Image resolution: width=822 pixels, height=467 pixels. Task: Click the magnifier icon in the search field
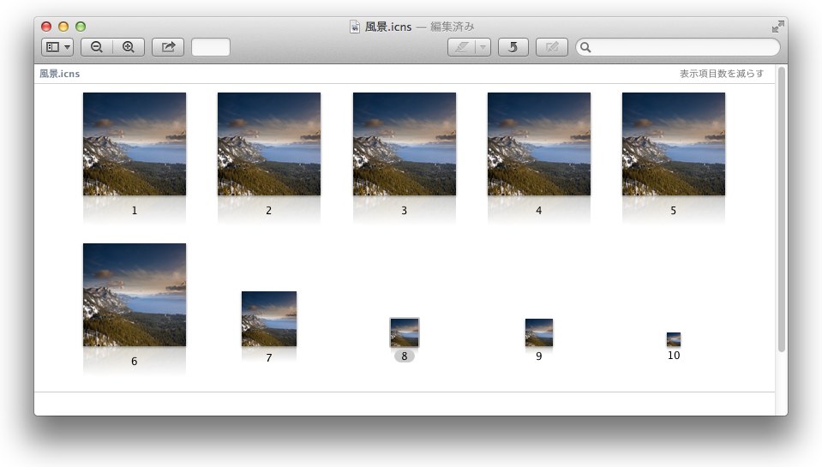click(x=585, y=48)
